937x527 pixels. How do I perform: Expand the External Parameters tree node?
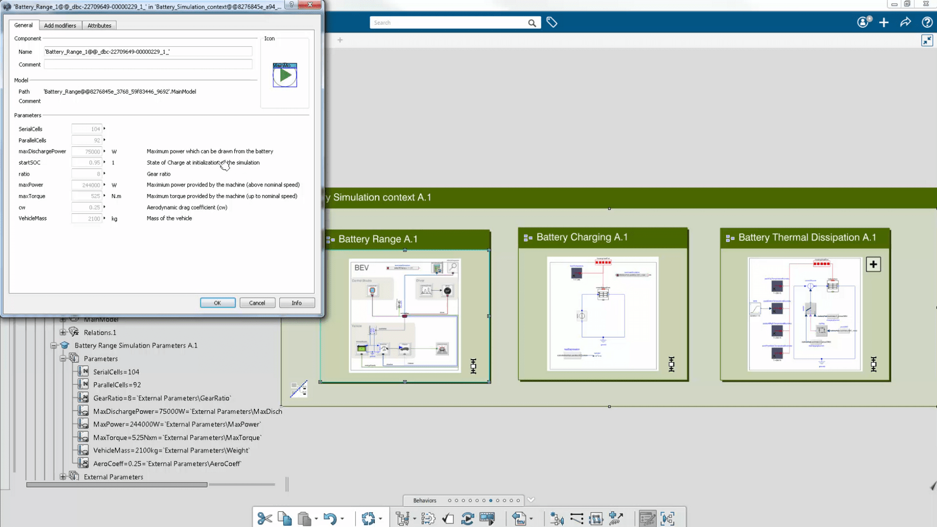click(x=62, y=476)
